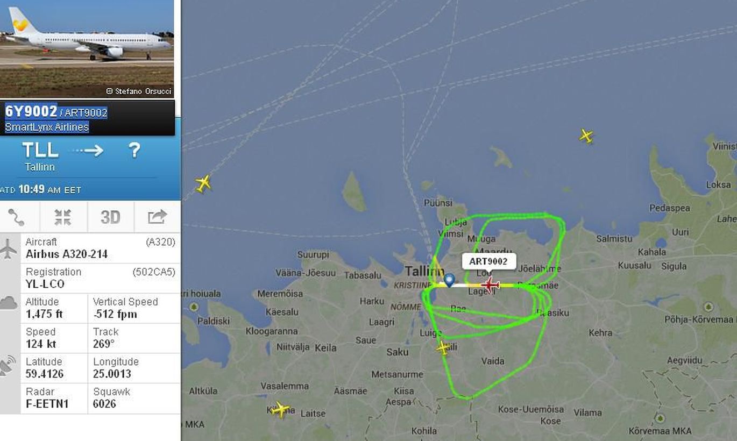Click the route toggle icon in panel toolbar
737x441 pixels.
(16, 217)
